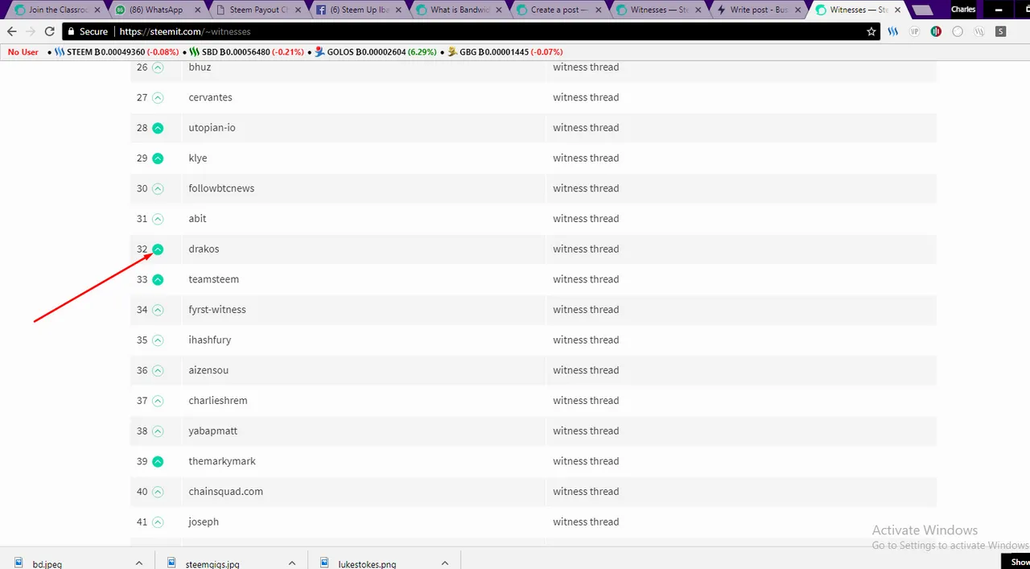Switch to the Steem Payout tab
Image resolution: width=1030 pixels, height=569 pixels.
(259, 10)
